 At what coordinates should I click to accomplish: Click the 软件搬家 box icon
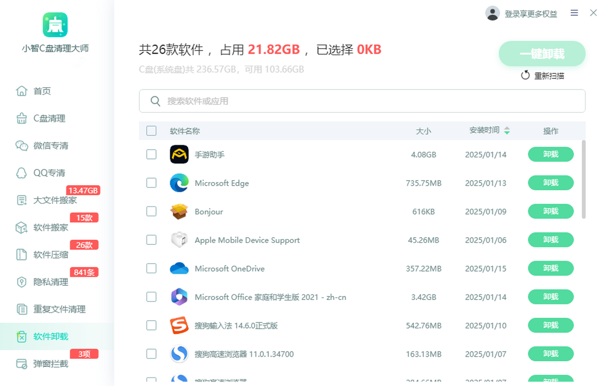tap(22, 227)
